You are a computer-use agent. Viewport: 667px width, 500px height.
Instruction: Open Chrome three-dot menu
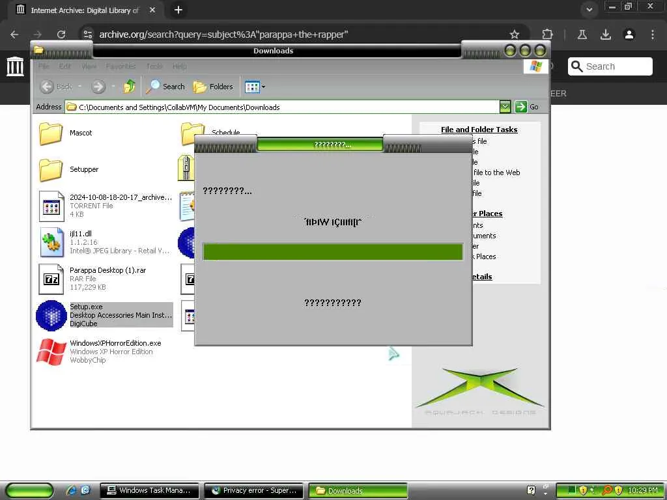tap(653, 35)
